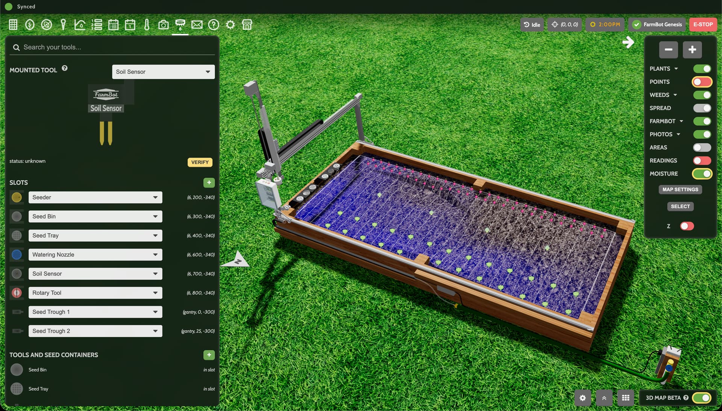Open the Sensors thermometer icon
722x411 pixels.
(147, 25)
